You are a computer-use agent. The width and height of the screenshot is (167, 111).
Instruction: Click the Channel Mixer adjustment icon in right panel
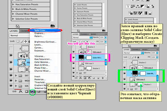point(153,6)
